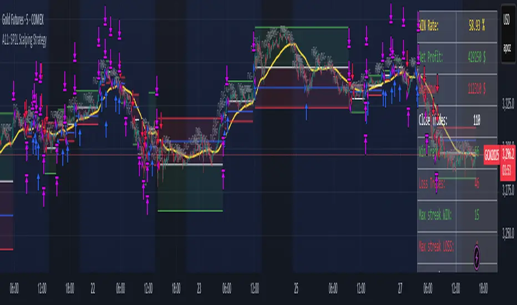Screen dimensions: 517x305
Task: Click the 'apoz' label under USD
Action: tap(506, 48)
